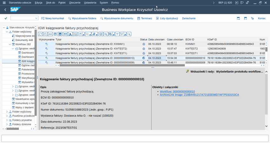Click Listy dystrybucji button
The width and height of the screenshot is (270, 143).
(167, 18)
